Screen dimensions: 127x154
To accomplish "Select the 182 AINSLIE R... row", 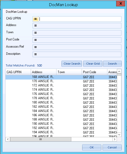I will (61, 107).
